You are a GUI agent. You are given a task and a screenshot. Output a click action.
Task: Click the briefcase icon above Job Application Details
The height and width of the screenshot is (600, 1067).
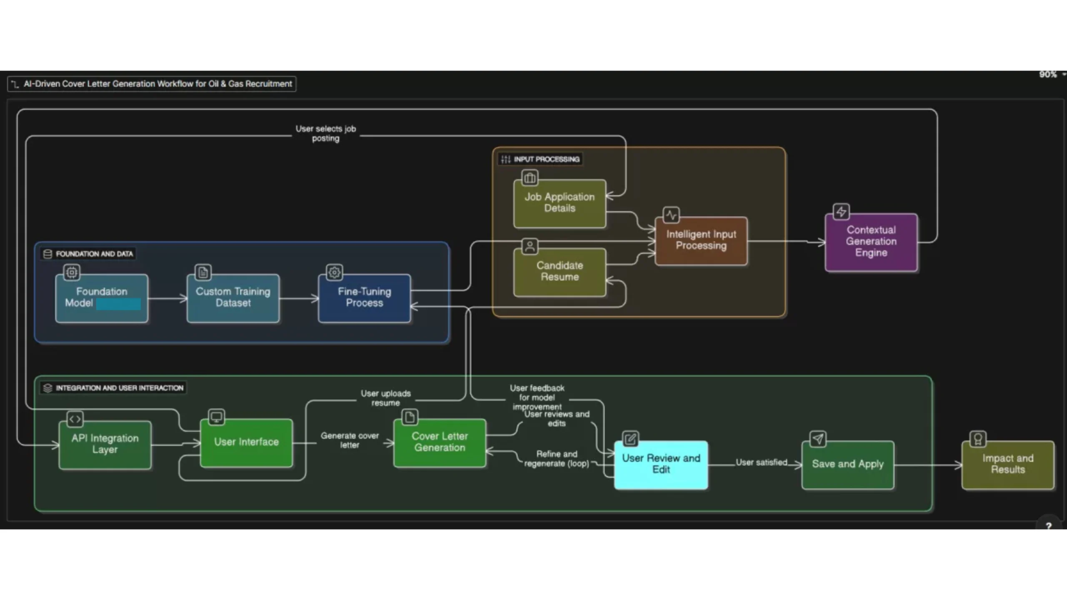click(x=530, y=178)
